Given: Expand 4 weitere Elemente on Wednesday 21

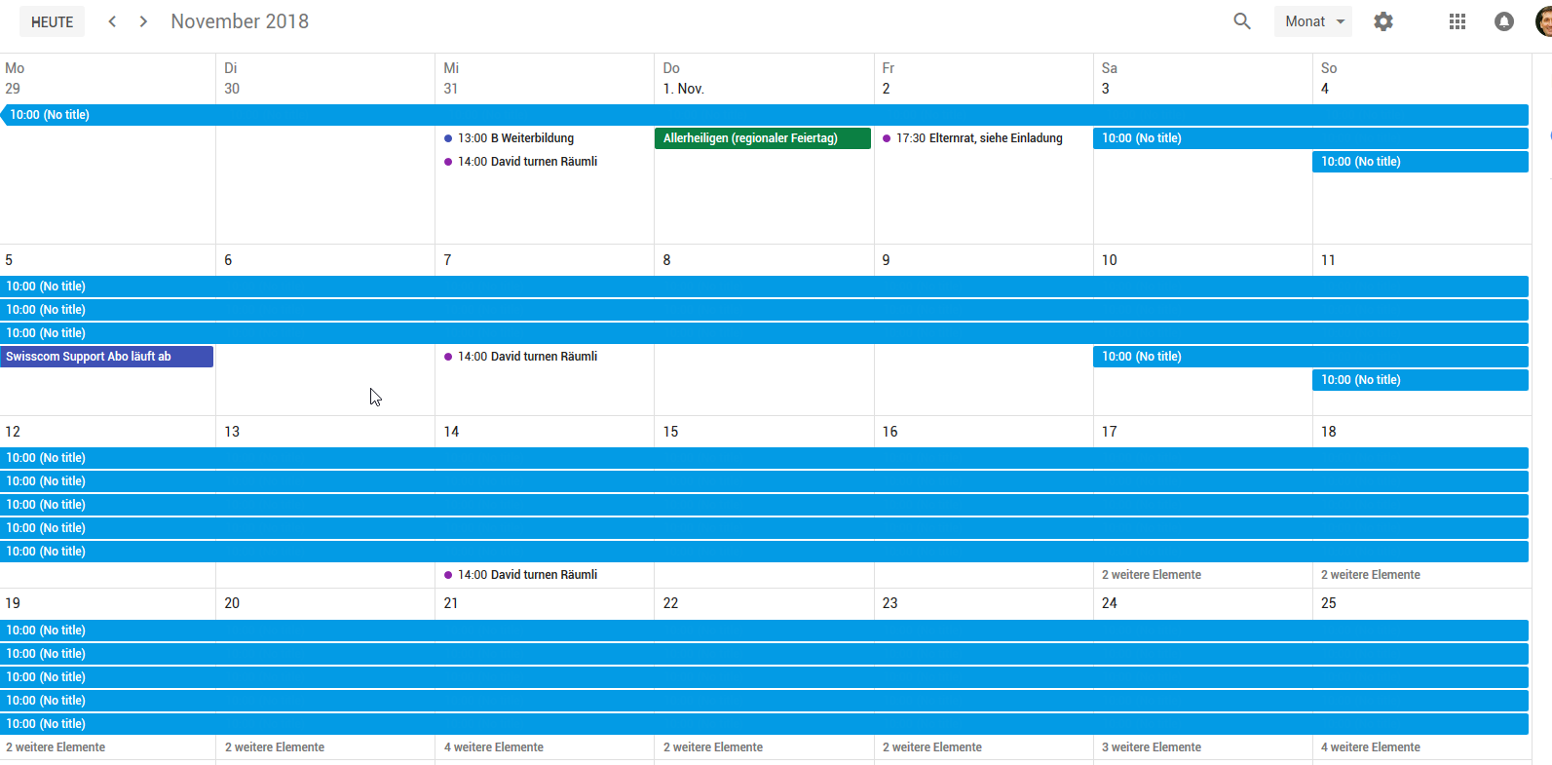Looking at the screenshot, I should coord(494,747).
